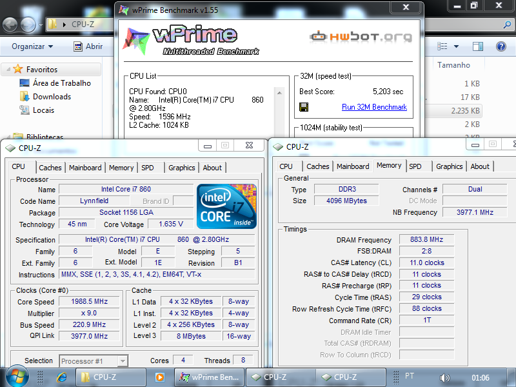The height and width of the screenshot is (387, 516).
Task: Click the Explorer forward navigation arrow
Action: [28, 25]
